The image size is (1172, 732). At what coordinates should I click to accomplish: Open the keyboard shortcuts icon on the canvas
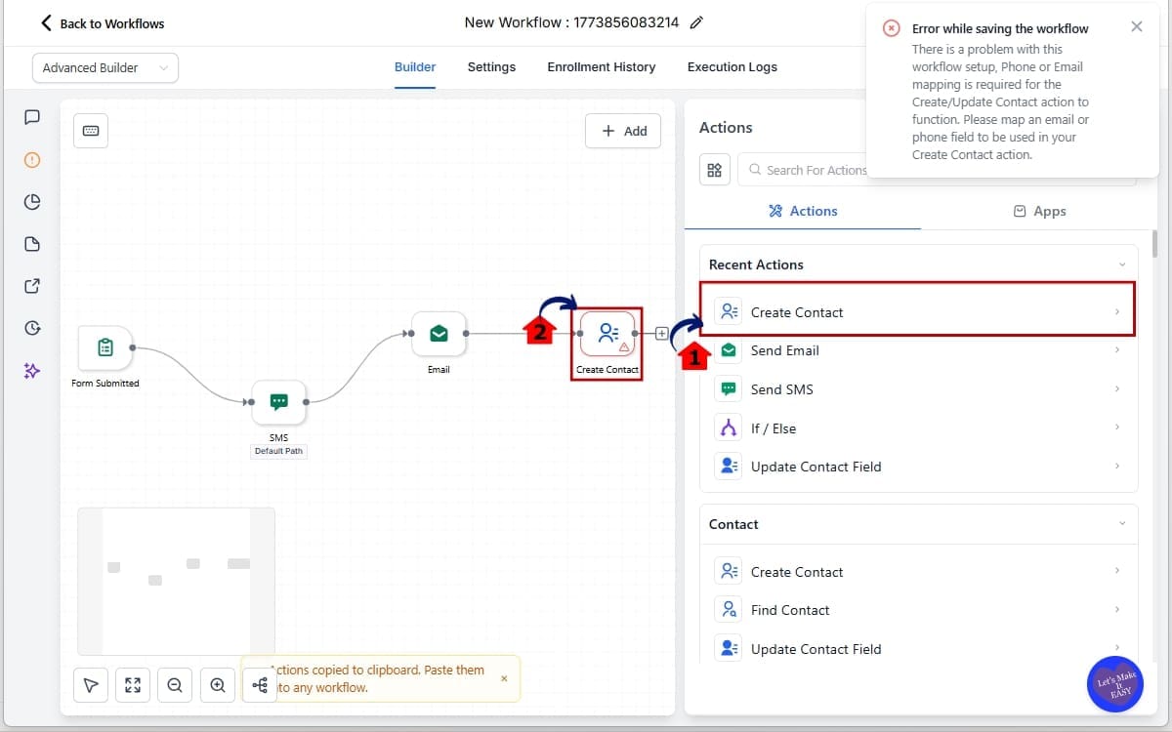coord(91,130)
